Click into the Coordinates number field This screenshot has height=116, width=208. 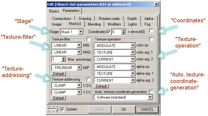(x=116, y=32)
